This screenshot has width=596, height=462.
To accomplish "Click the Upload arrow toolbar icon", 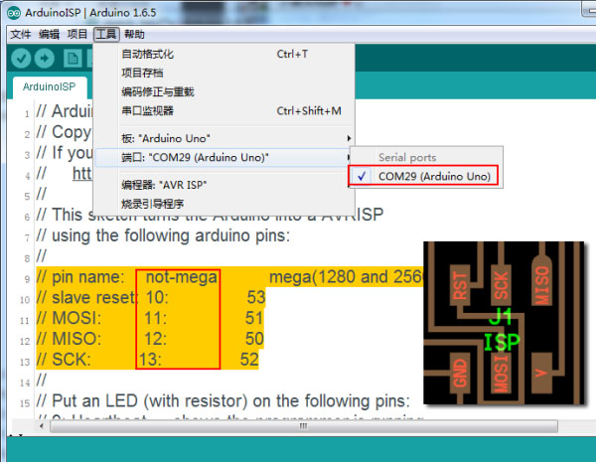I will pos(44,59).
